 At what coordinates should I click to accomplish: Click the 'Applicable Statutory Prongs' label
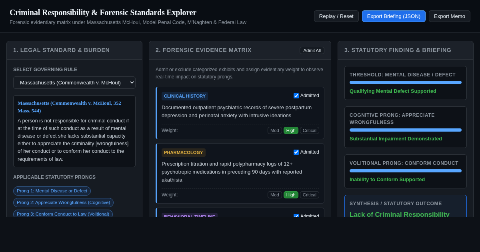coord(54,177)
